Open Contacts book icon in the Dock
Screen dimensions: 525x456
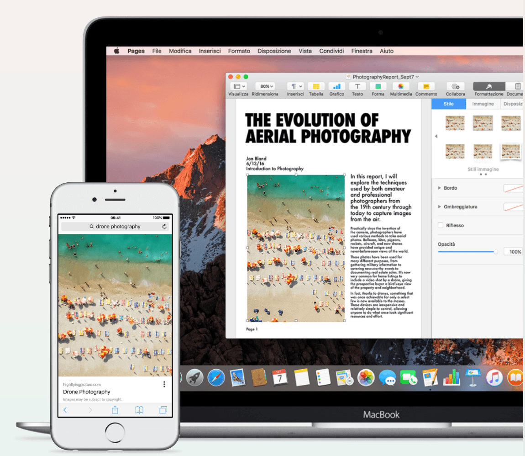(259, 377)
